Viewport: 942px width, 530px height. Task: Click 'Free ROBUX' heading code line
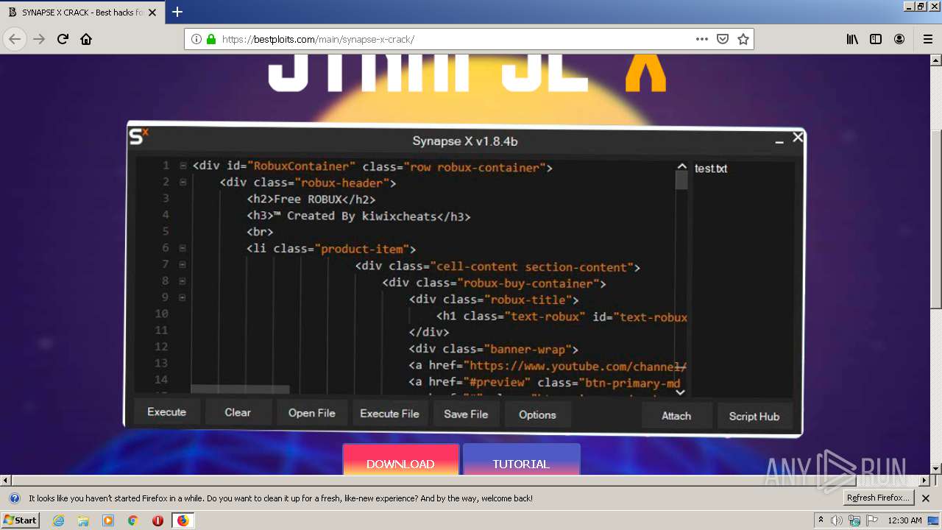311,199
